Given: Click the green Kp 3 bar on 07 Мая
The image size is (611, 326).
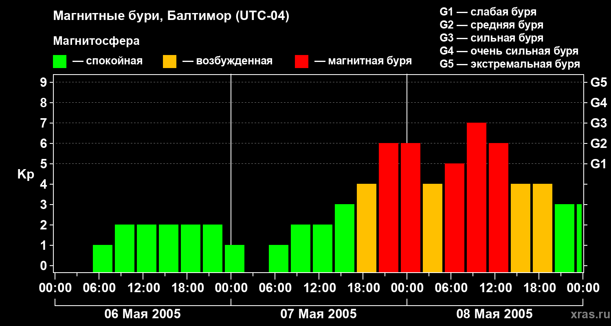Looking at the screenshot, I should pyautogui.click(x=345, y=238).
